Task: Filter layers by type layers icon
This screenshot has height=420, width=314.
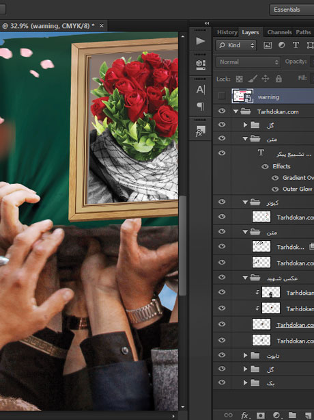Action: point(296,45)
